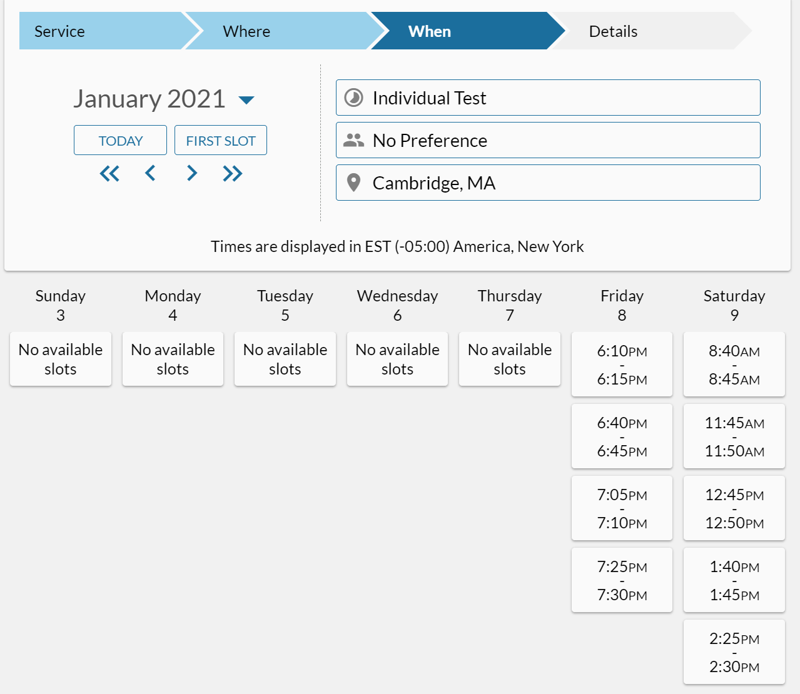Book the Saturday 1:40PM - 1:45PM slot
This screenshot has height=694, width=800.
(x=734, y=580)
